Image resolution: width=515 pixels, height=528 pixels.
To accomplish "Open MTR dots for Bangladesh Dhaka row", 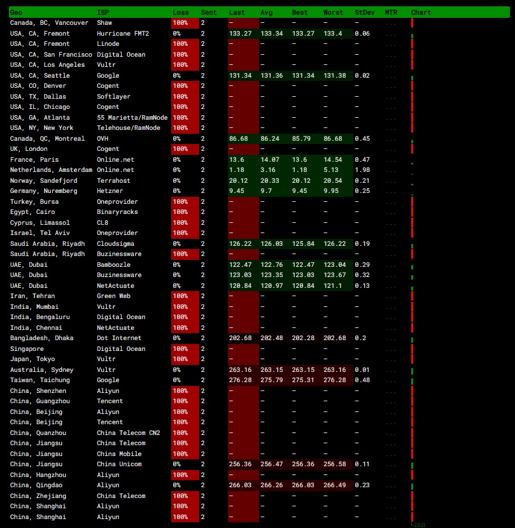I will pyautogui.click(x=391, y=338).
